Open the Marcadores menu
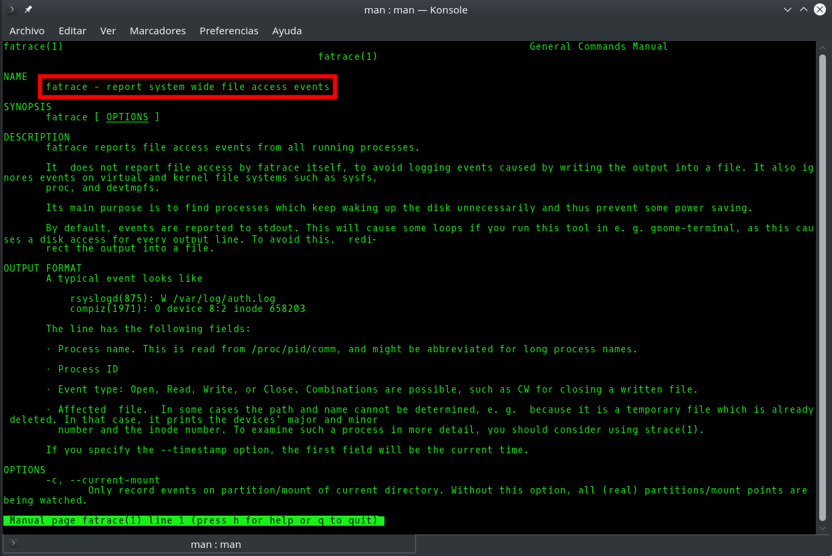 coord(158,31)
